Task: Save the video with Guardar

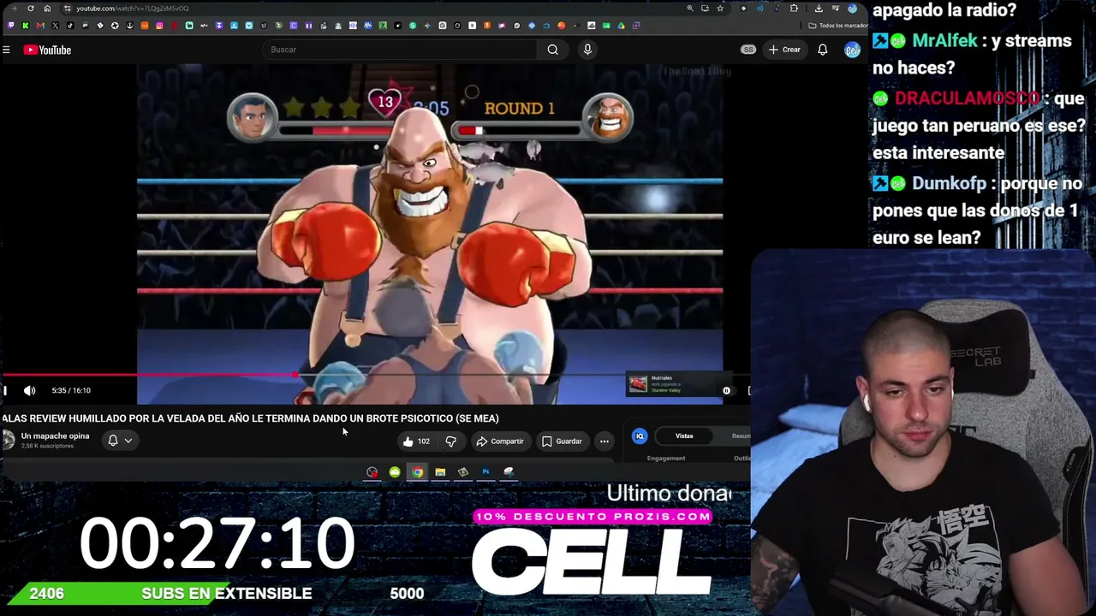Action: pyautogui.click(x=562, y=441)
